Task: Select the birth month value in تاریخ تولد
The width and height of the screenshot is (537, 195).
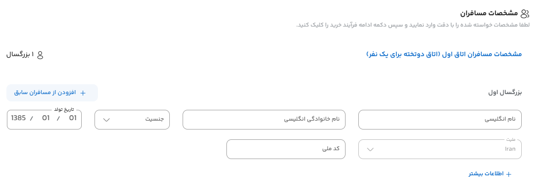Action: (x=46, y=118)
